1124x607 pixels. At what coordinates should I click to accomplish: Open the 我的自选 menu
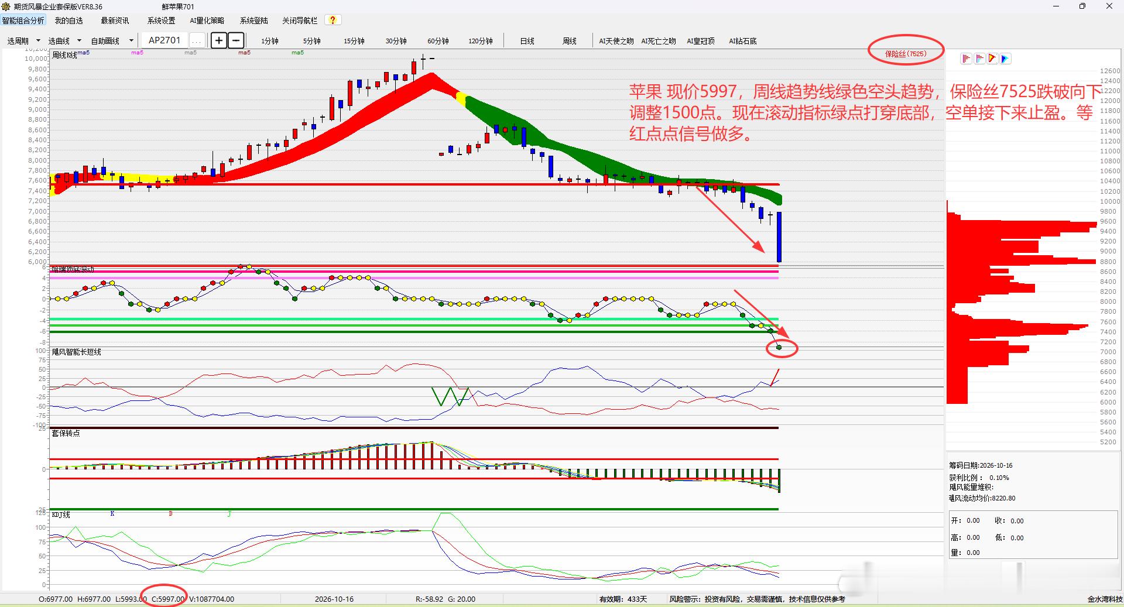(69, 20)
